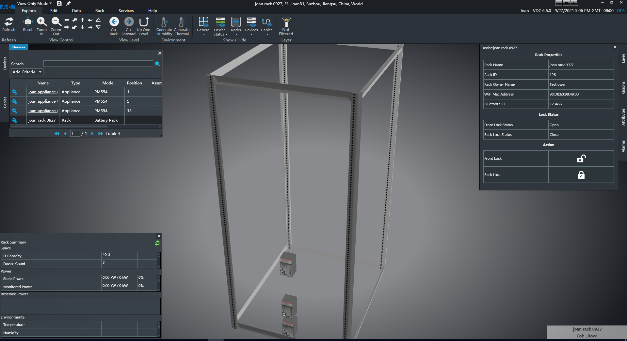This screenshot has width=627, height=341.
Task: Open the joan rack 0927 link
Action: tap(42, 120)
